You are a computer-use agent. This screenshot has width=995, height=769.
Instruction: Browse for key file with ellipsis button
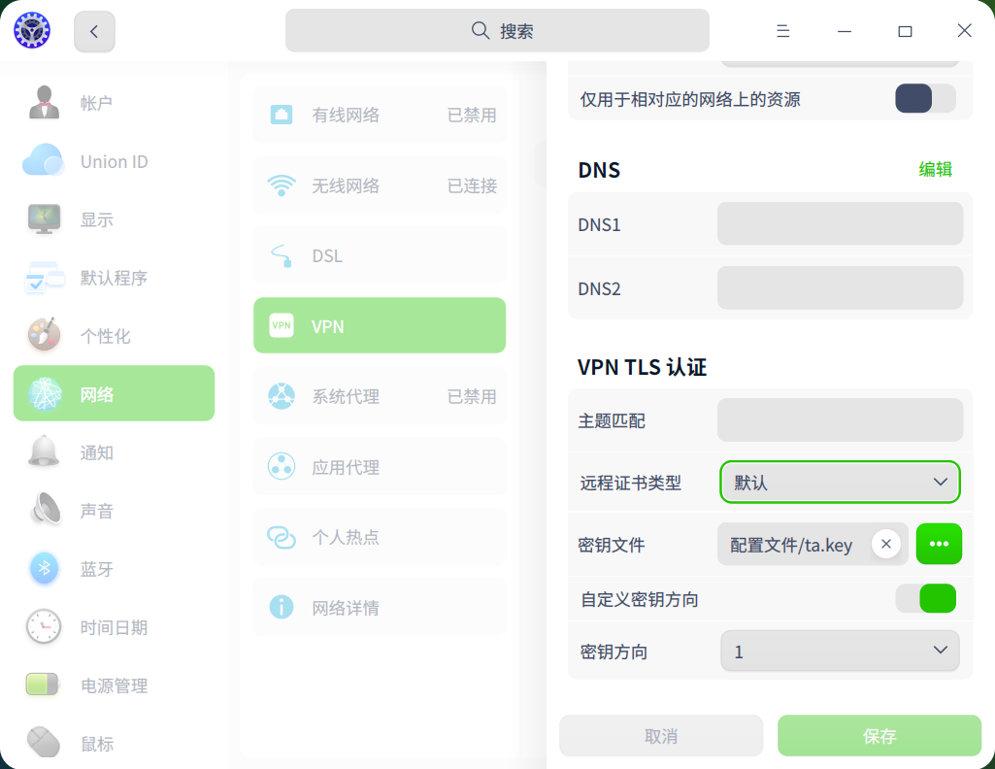[939, 544]
